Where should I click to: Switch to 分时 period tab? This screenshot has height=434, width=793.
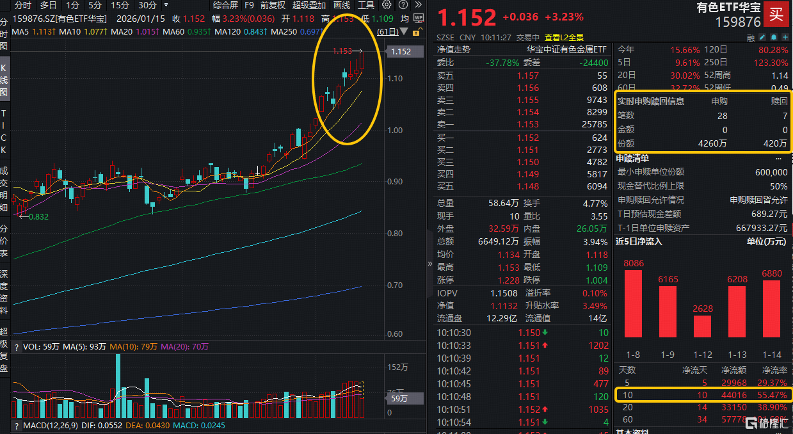23,4
